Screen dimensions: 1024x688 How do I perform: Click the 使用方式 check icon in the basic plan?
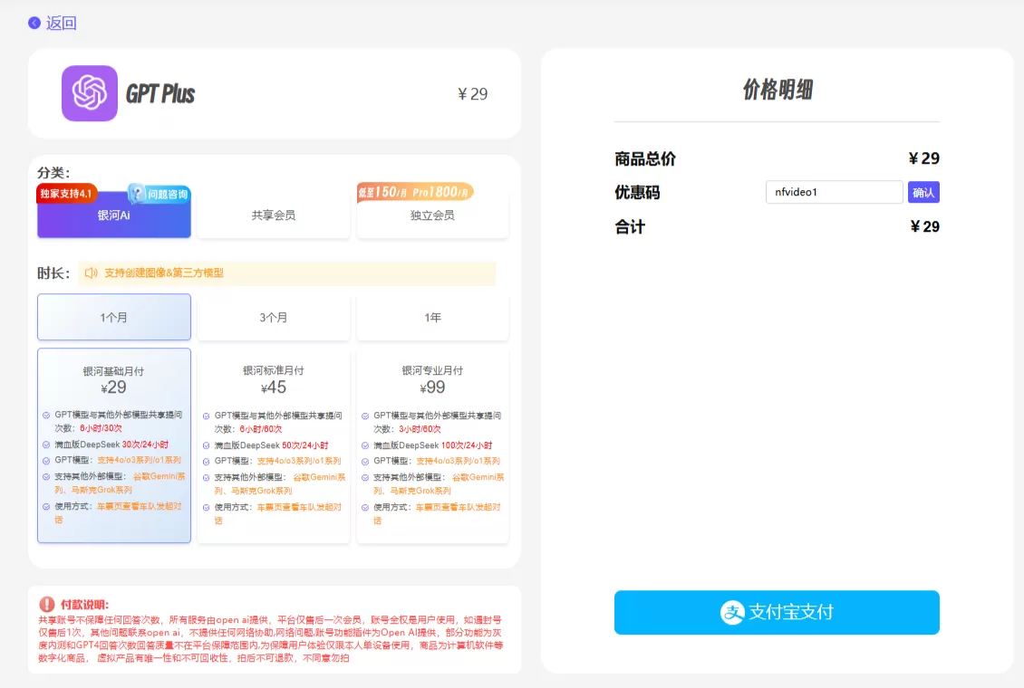coord(46,507)
